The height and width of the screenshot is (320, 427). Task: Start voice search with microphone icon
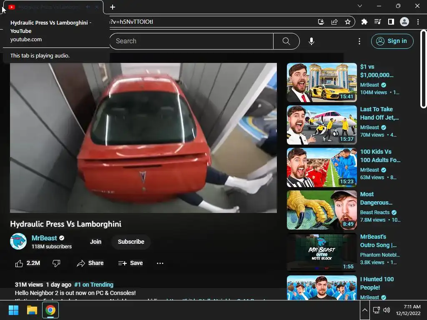point(311,41)
